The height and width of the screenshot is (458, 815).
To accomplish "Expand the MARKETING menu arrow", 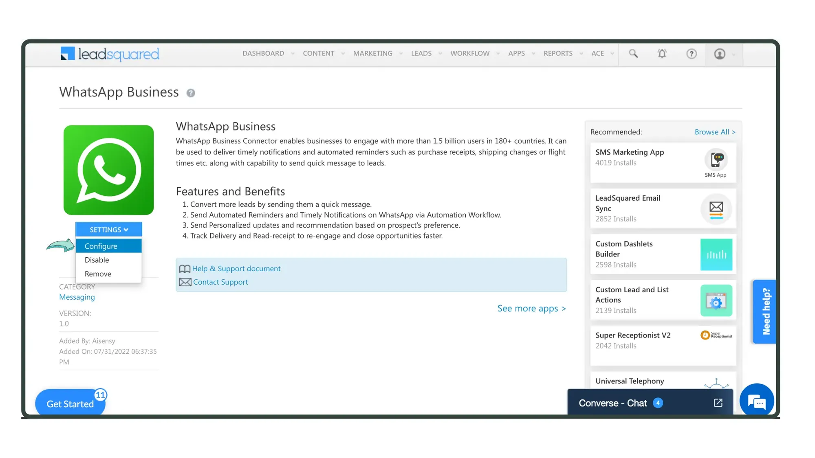I will (401, 54).
